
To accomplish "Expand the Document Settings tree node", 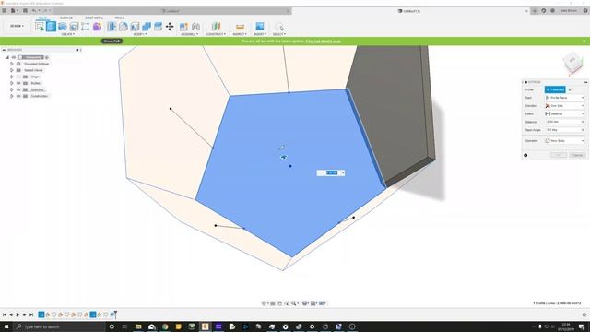I will 12,64.
